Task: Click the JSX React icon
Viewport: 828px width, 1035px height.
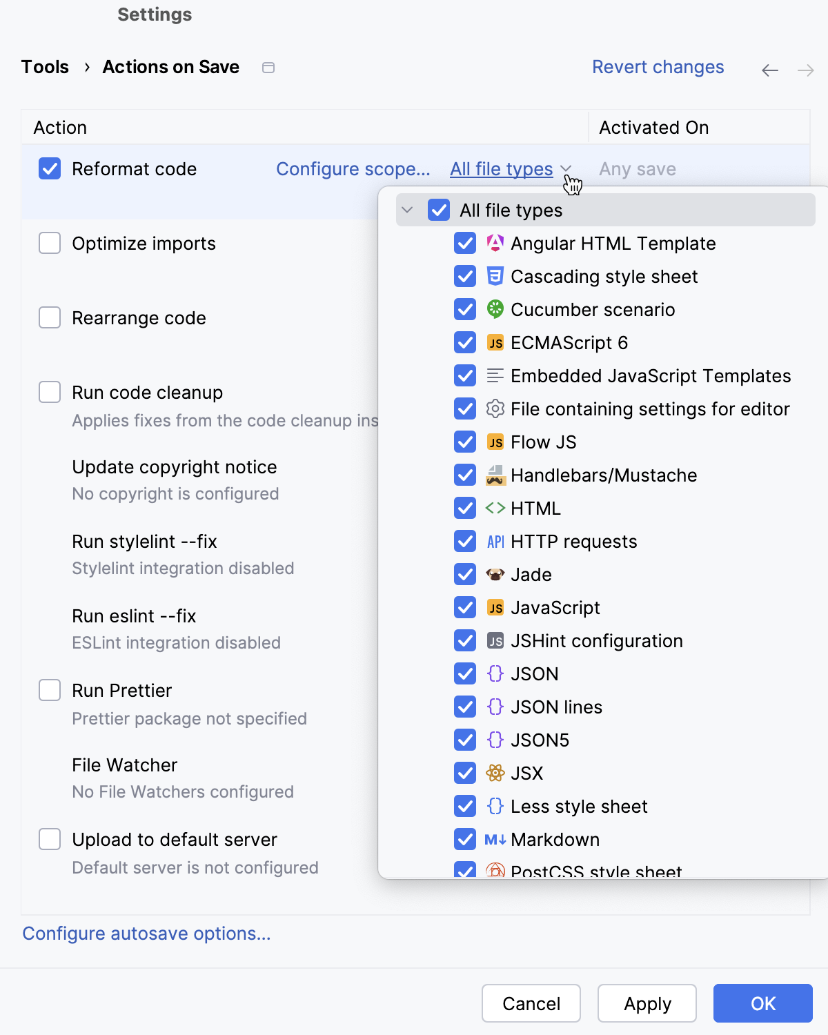Action: (495, 773)
